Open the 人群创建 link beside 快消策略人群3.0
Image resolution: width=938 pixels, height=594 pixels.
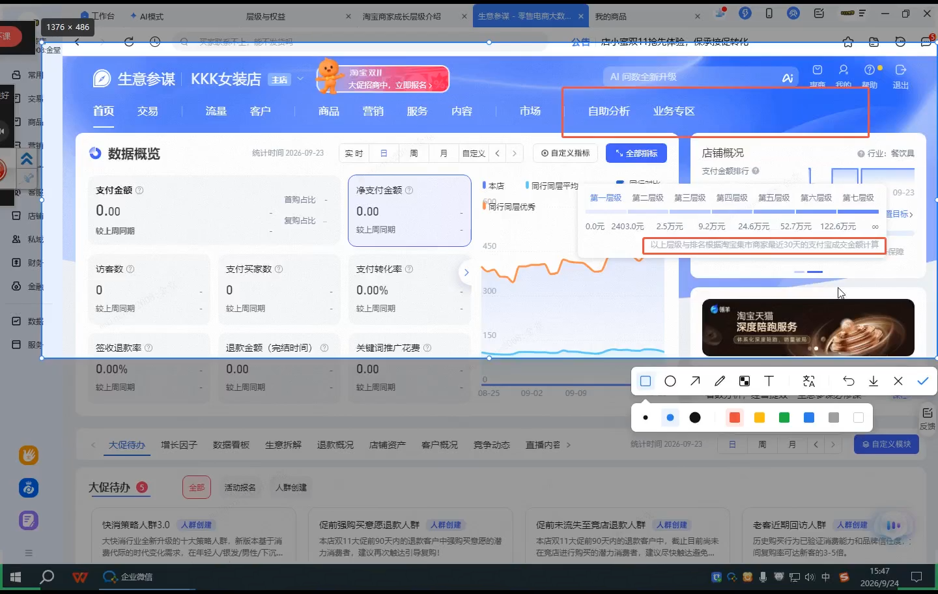196,525
